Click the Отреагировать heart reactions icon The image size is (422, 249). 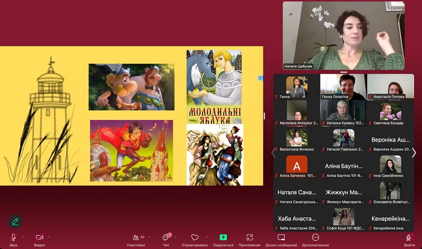[195, 238]
